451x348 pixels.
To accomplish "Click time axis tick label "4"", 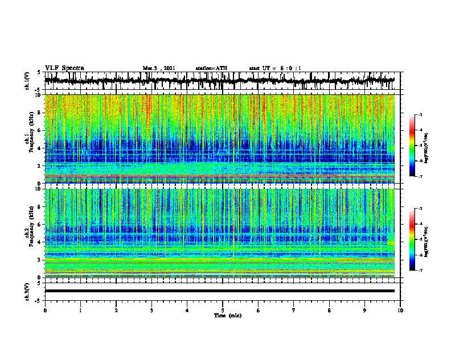I will coord(187,310).
